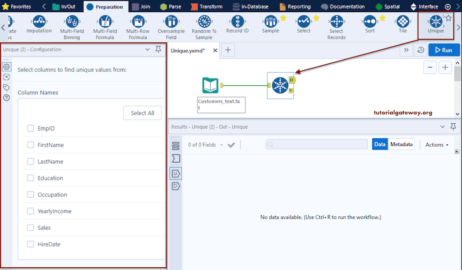Open the Favorites tool category

17,6
